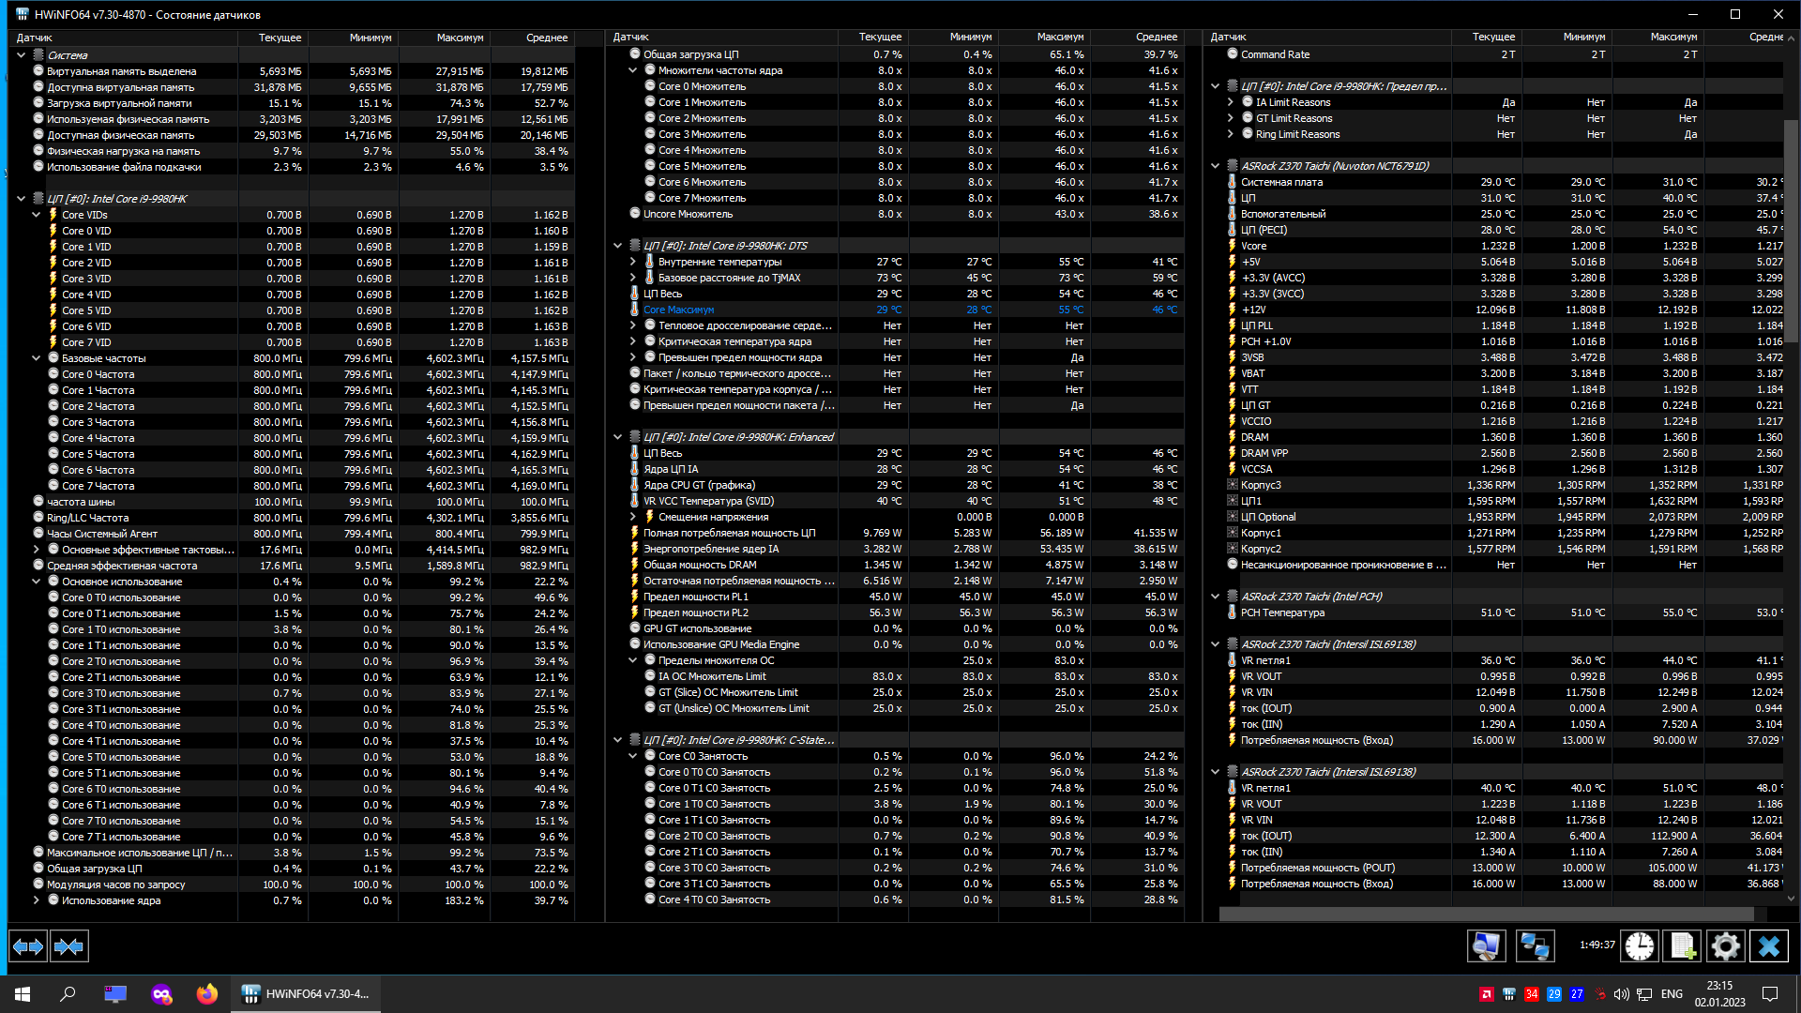Viewport: 1801px width, 1013px height.
Task: Expand Использование ядра row
Action: tap(37, 900)
